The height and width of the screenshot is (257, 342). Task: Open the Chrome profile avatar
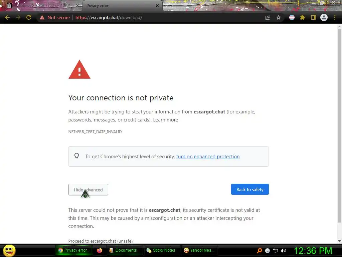point(324,17)
